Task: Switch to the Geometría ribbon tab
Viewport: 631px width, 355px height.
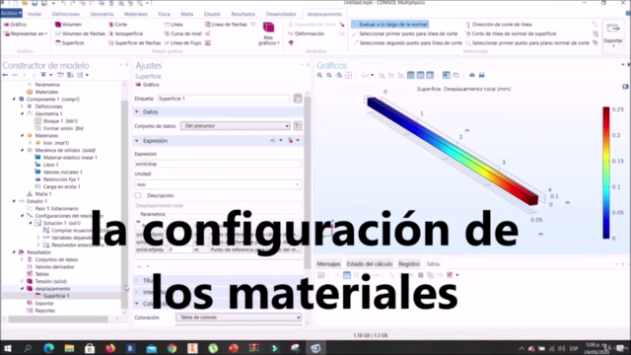Action: coord(102,14)
